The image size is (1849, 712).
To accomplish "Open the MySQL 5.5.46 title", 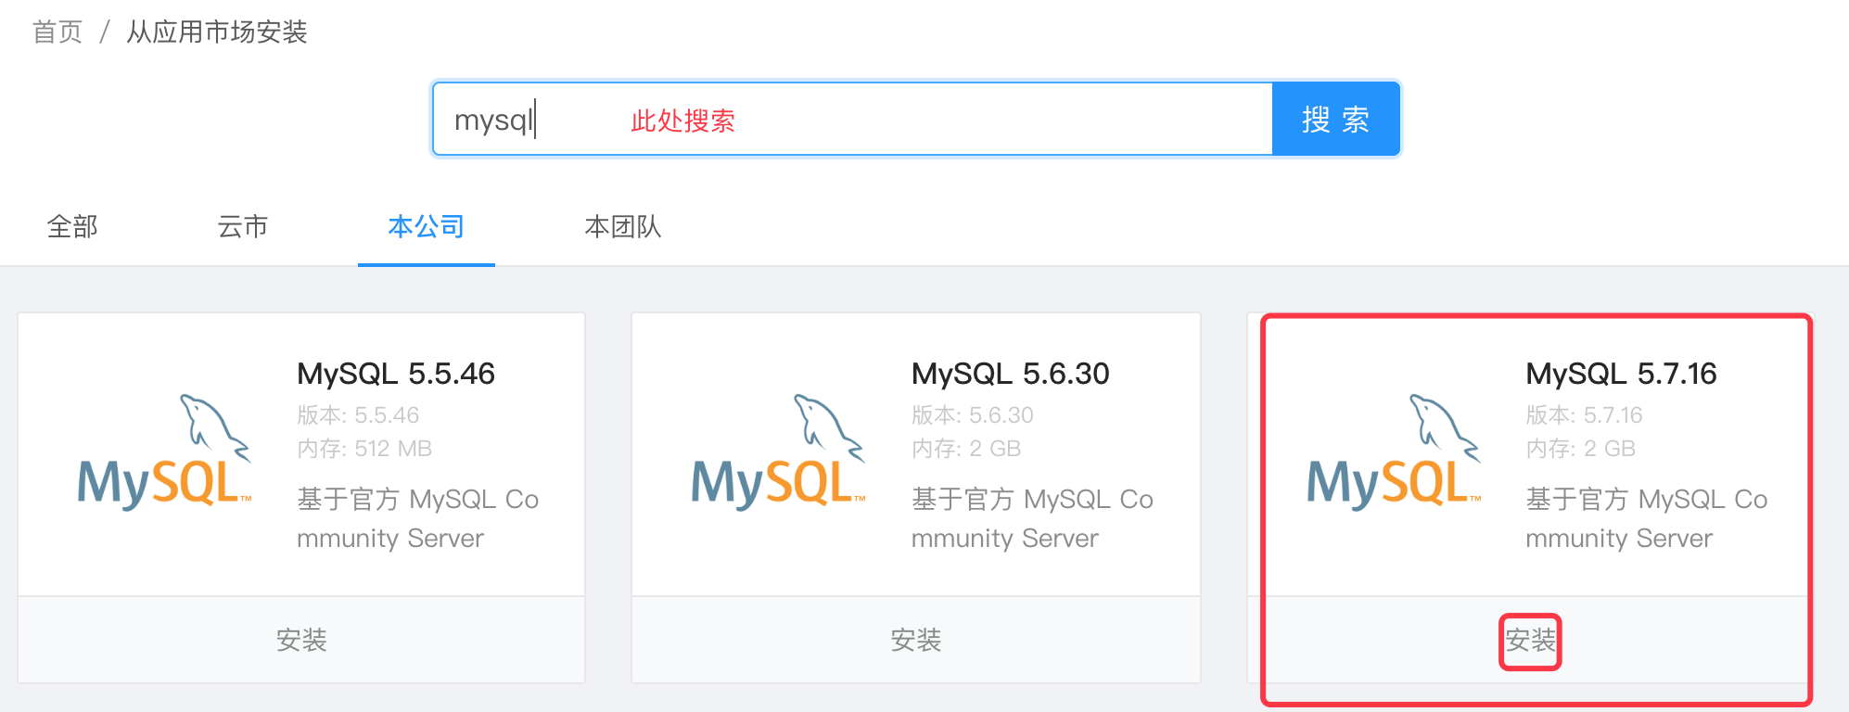I will [396, 374].
